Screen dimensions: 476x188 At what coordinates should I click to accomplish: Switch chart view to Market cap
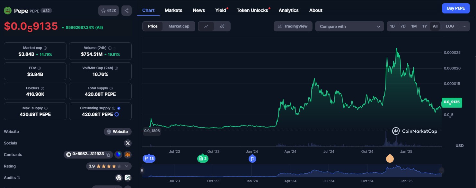[x=179, y=26]
